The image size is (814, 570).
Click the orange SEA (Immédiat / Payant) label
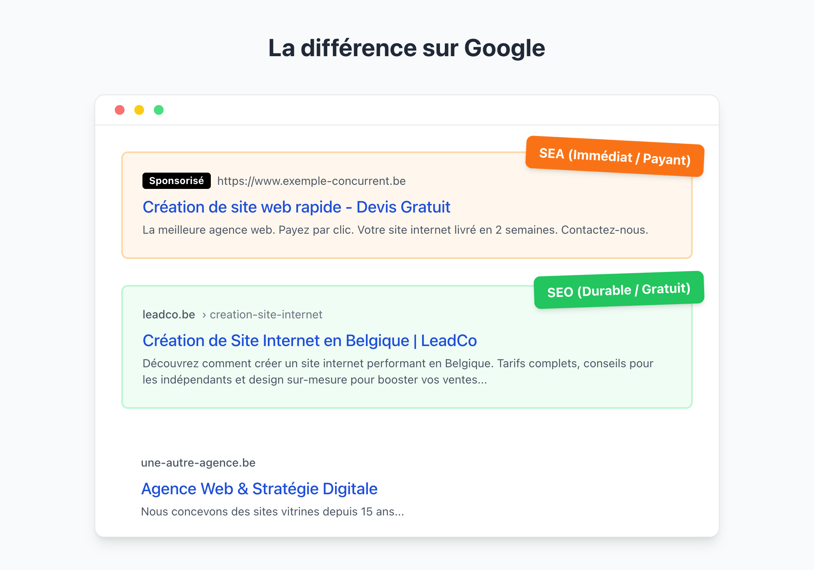click(615, 156)
